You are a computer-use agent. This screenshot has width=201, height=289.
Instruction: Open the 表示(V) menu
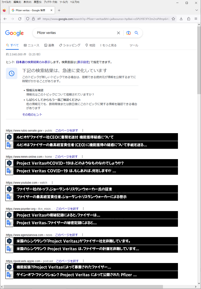pyautogui.click(x=27, y=2)
